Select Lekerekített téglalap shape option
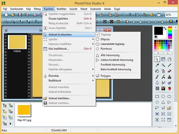 118,44
